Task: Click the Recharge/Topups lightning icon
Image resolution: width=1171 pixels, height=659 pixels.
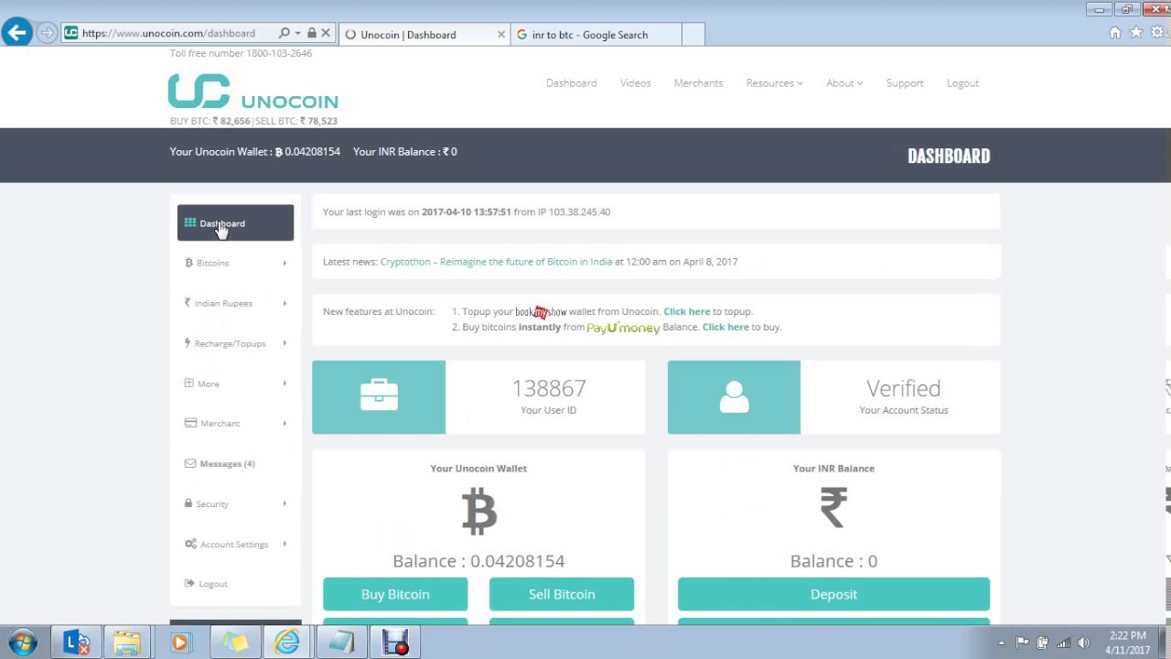Action: [188, 343]
